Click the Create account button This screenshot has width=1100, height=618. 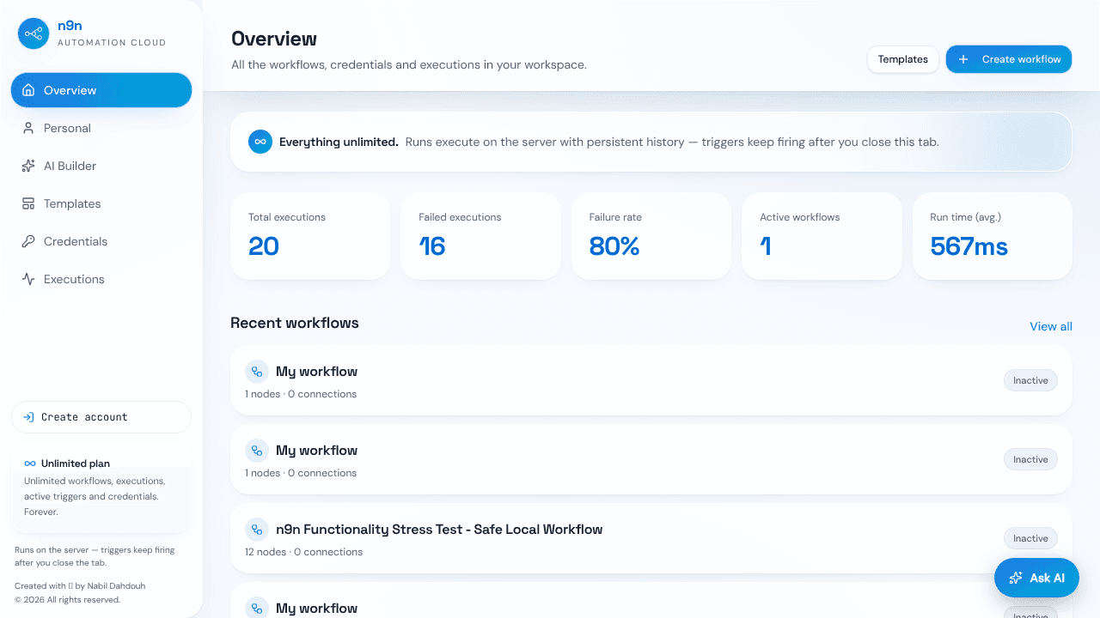pos(101,417)
